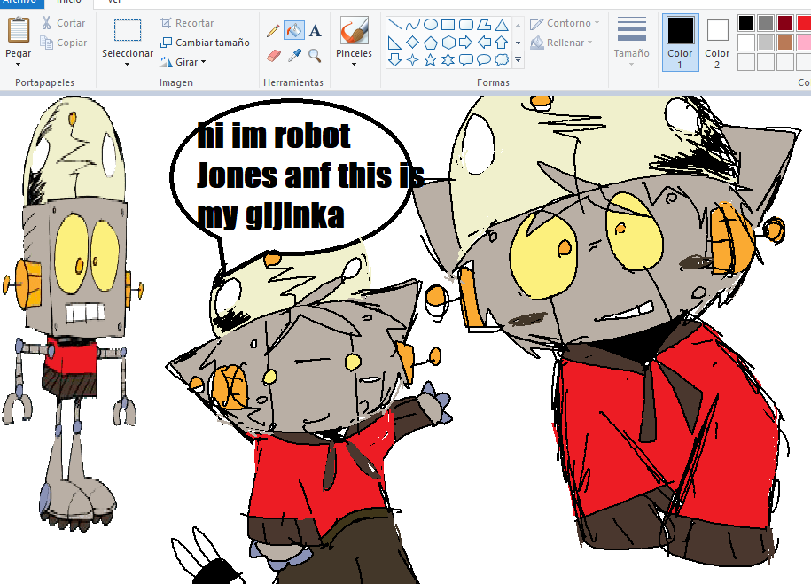Image resolution: width=811 pixels, height=584 pixels.
Task: Move shapes gallery down one row
Action: [x=518, y=43]
